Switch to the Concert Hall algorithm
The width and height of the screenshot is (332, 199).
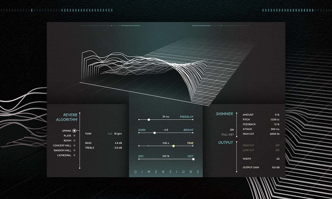tap(74, 145)
